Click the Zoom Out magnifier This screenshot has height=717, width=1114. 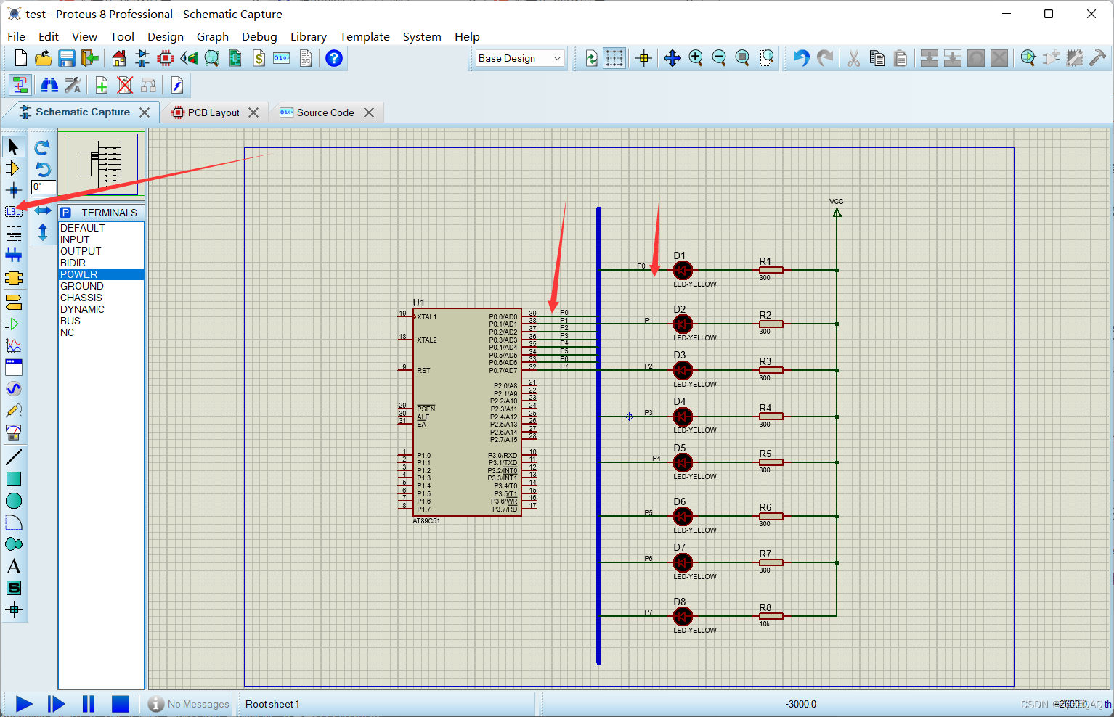point(719,58)
